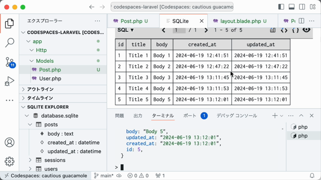Switch to the layout.blade.php tab
321x180 pixels.
pyautogui.click(x=240, y=21)
